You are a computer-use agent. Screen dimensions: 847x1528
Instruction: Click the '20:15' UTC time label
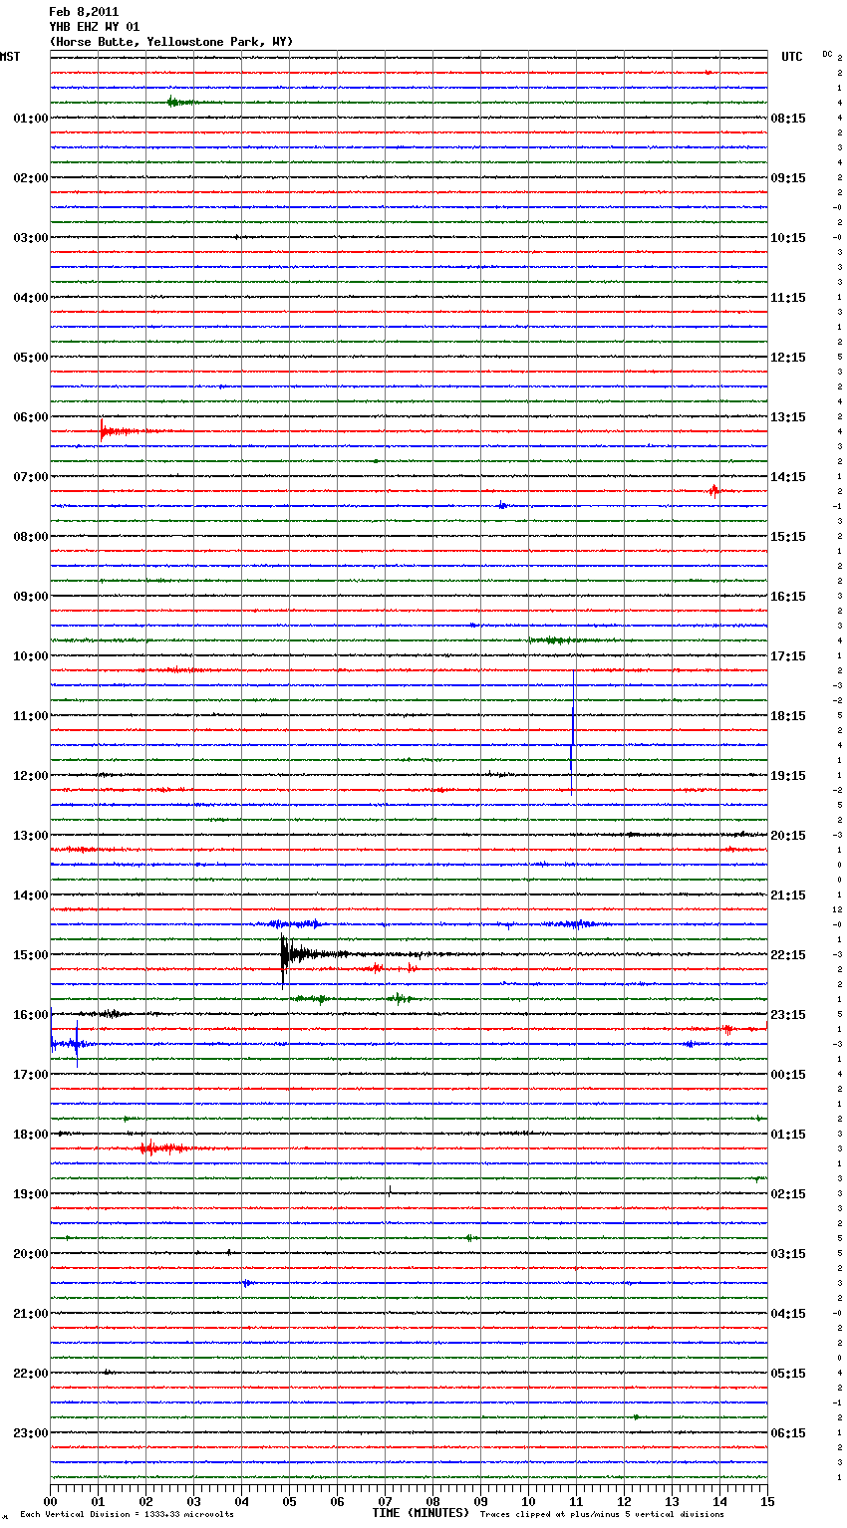(788, 836)
